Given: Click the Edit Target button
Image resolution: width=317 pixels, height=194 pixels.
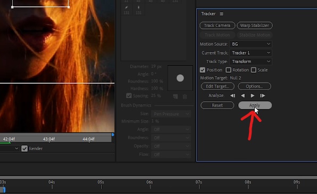Looking at the screenshot, I should (218, 86).
